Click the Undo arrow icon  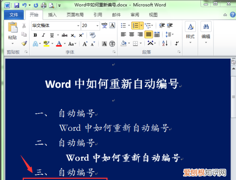pos(24,6)
